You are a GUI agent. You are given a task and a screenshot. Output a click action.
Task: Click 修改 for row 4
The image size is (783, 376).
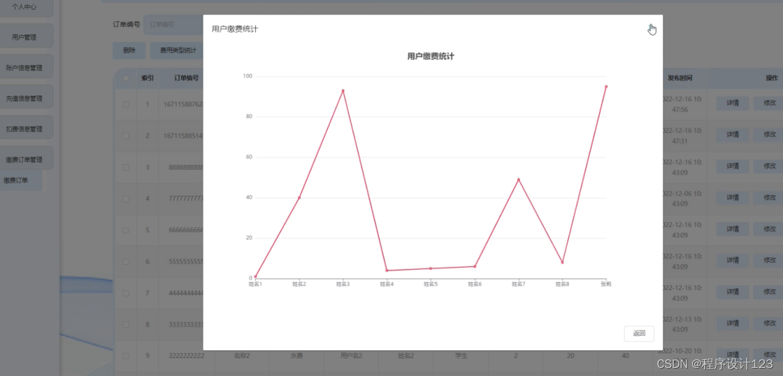click(x=768, y=198)
